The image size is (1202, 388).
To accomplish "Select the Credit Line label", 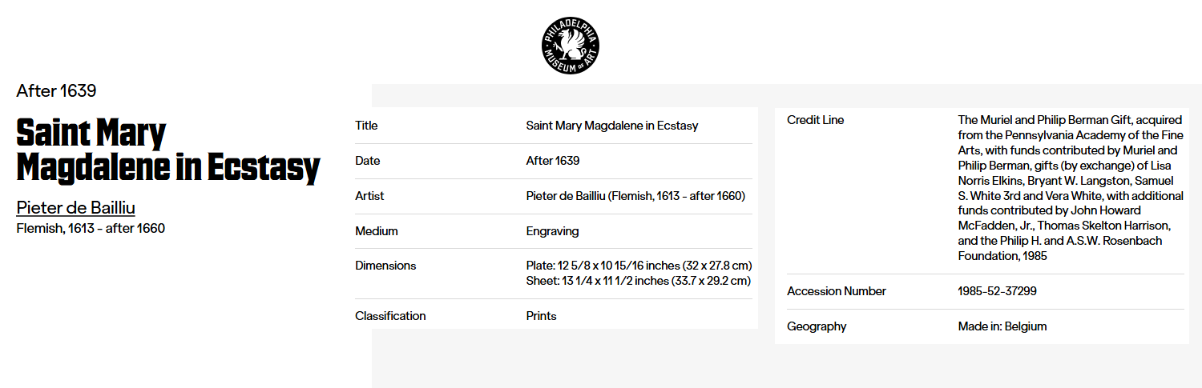I will 815,120.
